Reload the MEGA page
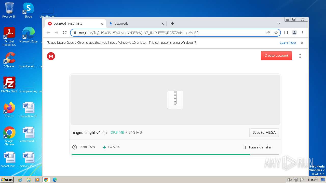The image size is (326, 183). [65, 33]
